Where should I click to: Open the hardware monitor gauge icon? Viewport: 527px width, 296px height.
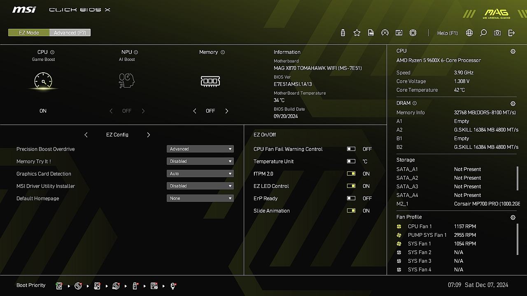click(385, 33)
